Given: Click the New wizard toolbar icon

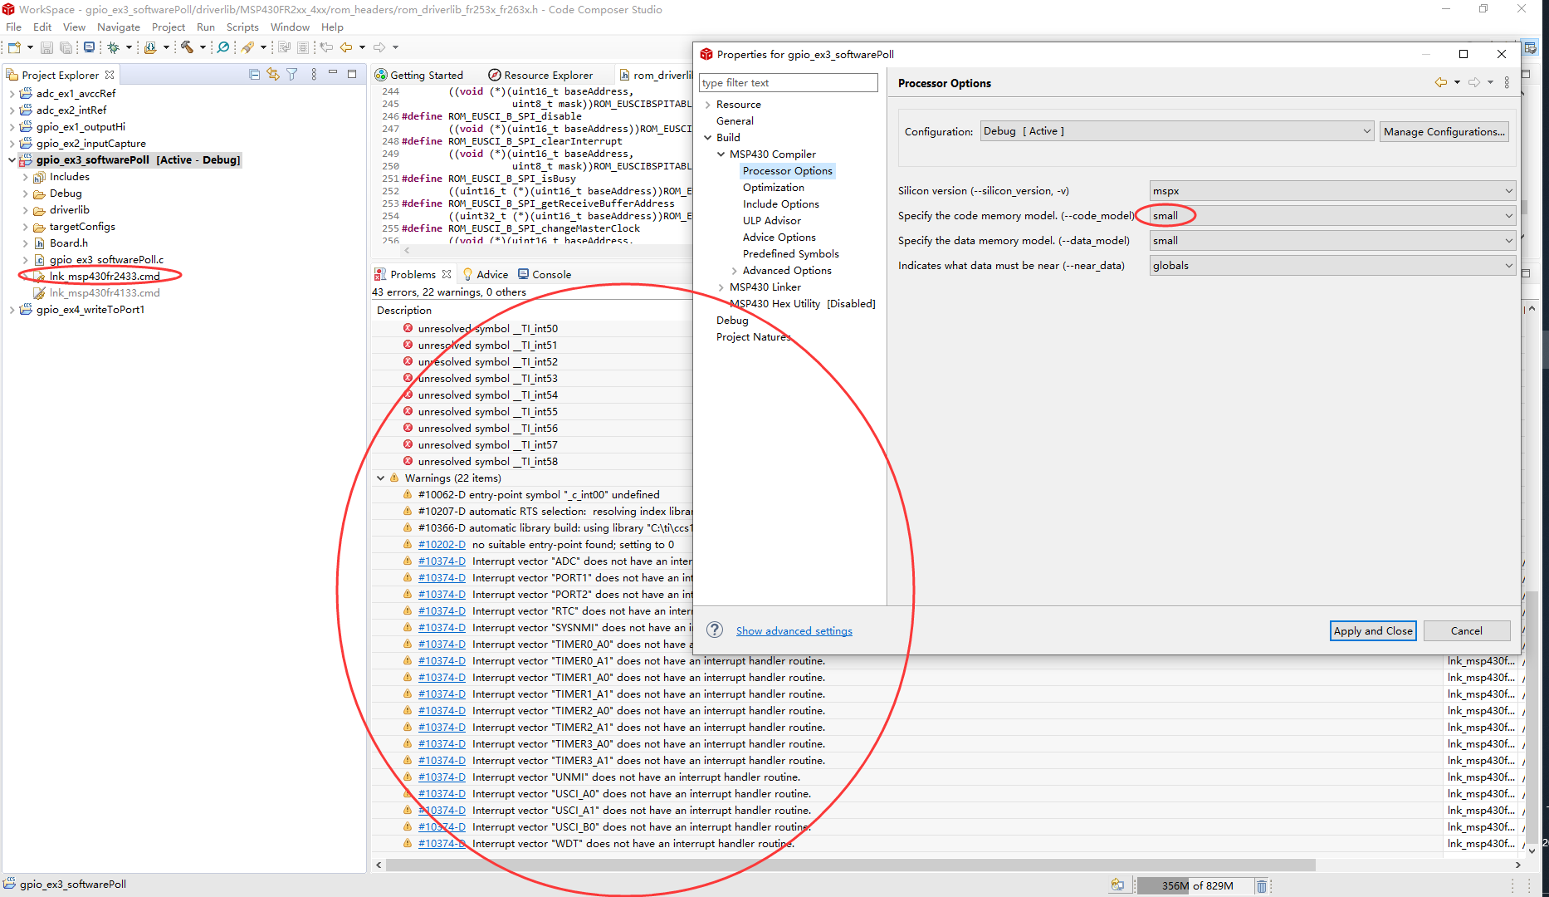Looking at the screenshot, I should (x=15, y=47).
